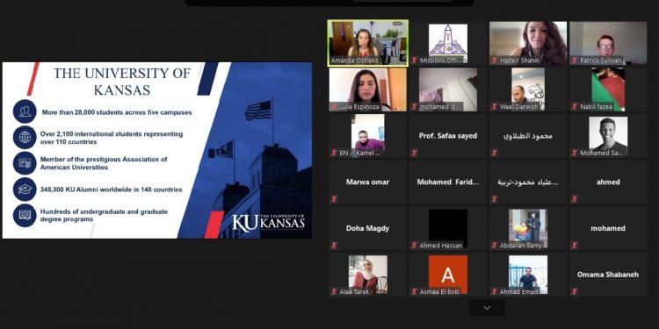Click the slide title The University of Kansas
Screen dimensions: 659x329
click(x=122, y=82)
